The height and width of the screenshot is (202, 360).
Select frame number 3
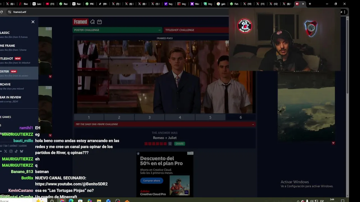click(x=149, y=117)
